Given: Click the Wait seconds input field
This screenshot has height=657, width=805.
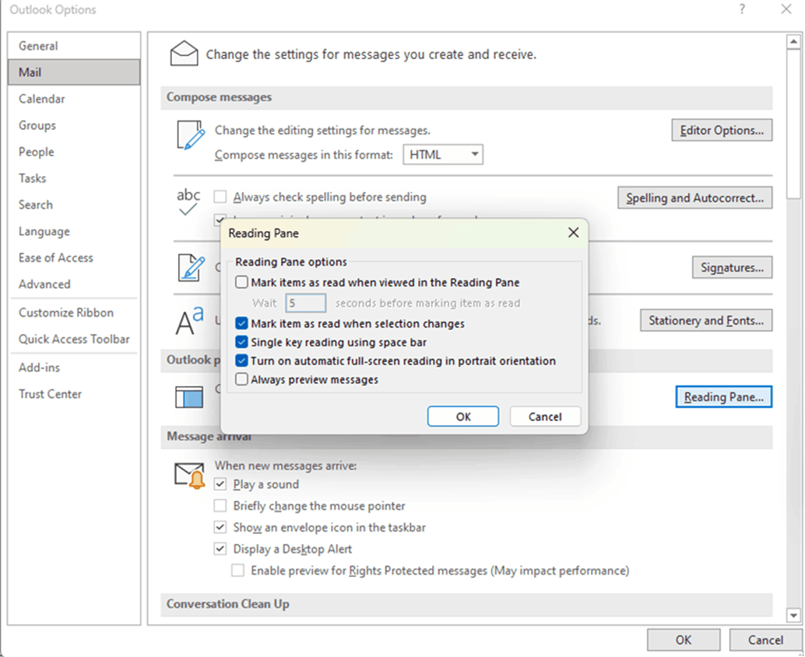Looking at the screenshot, I should click(x=305, y=303).
